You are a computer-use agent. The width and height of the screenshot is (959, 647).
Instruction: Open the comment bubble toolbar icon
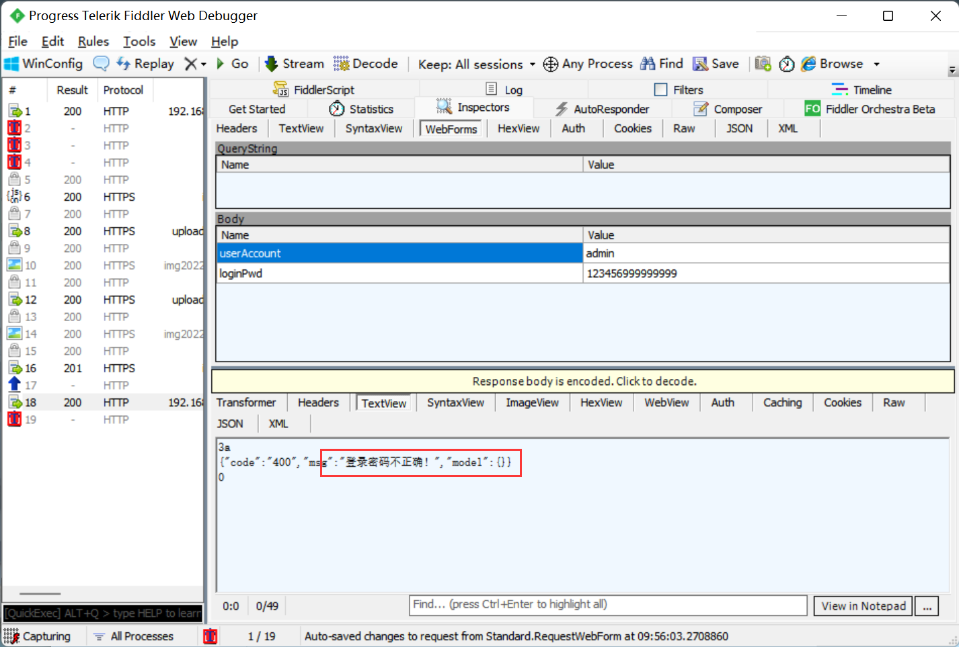click(101, 64)
